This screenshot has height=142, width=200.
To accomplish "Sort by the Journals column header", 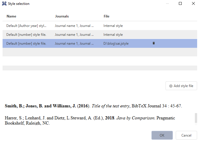I will coord(62,16).
